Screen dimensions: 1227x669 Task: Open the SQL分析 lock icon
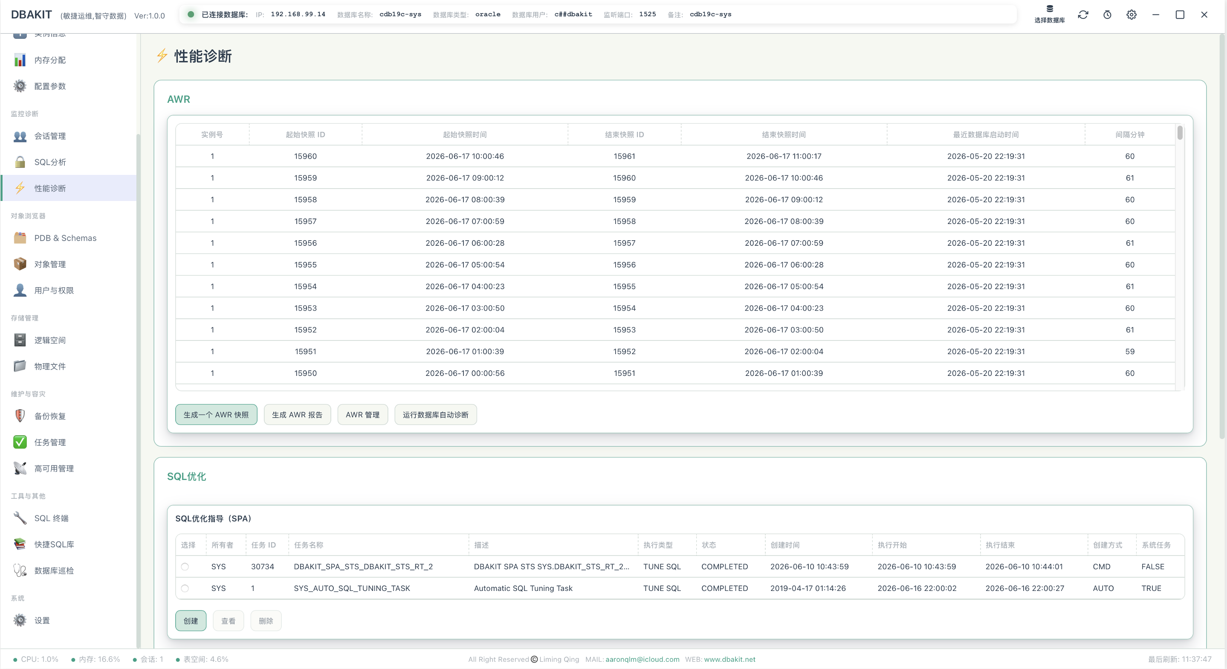pos(20,162)
